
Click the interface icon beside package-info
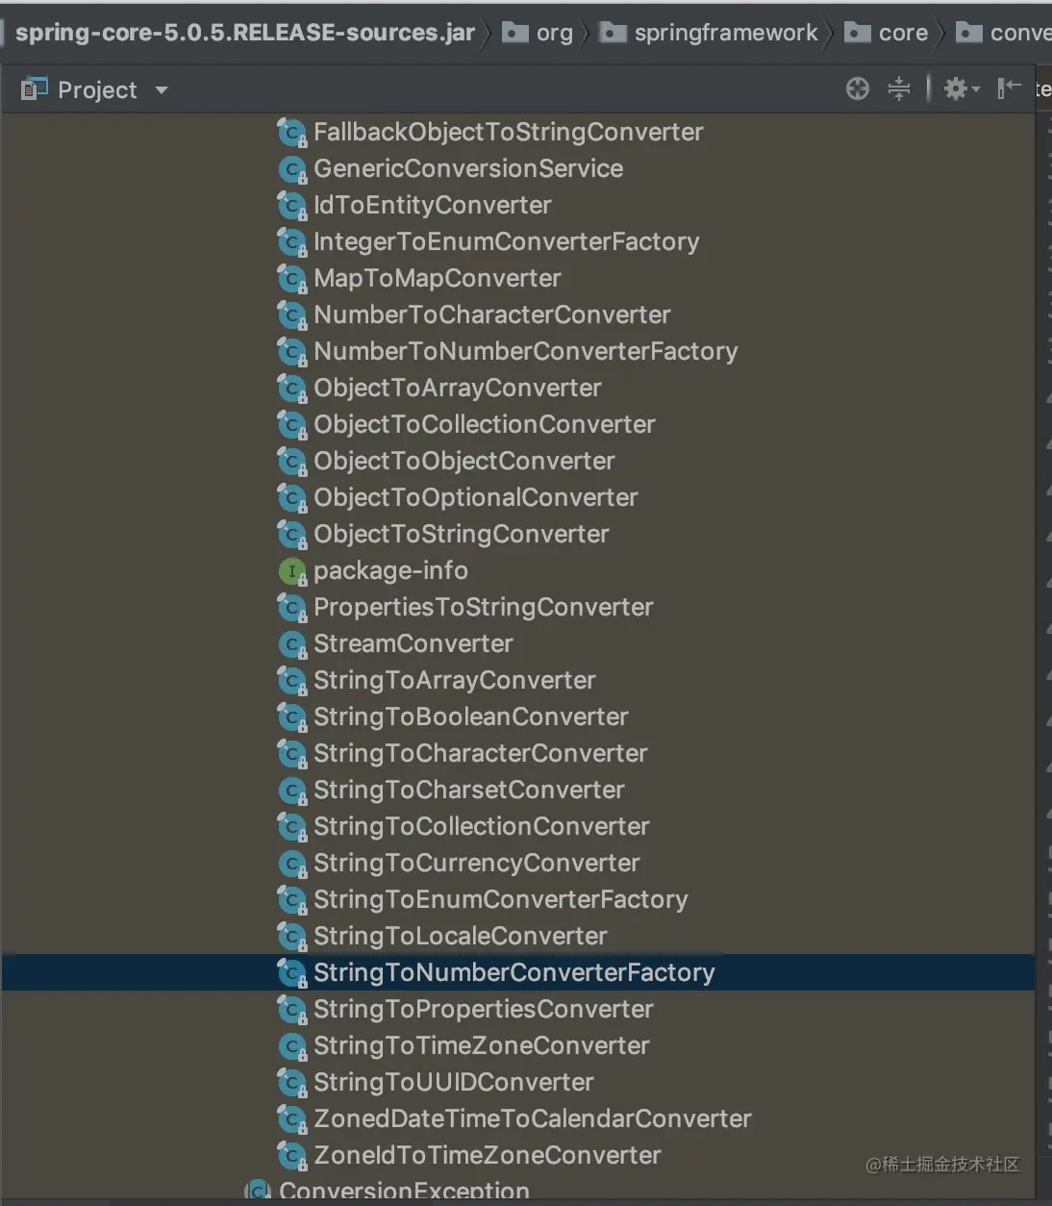point(292,571)
